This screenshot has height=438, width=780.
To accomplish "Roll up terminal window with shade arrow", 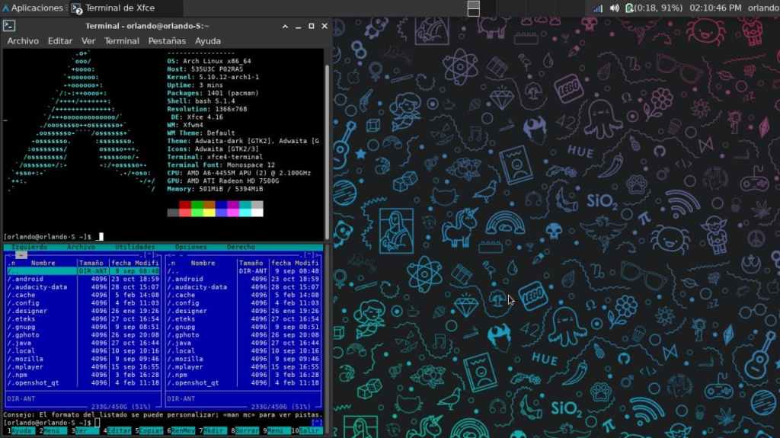I will coord(286,26).
